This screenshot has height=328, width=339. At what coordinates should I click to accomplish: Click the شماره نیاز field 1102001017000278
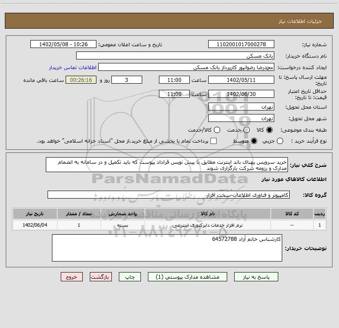[241, 44]
